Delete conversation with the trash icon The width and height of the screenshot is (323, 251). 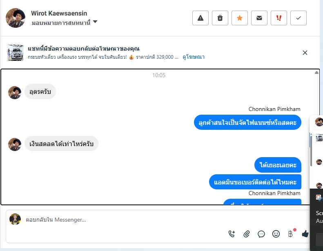pyautogui.click(x=220, y=18)
